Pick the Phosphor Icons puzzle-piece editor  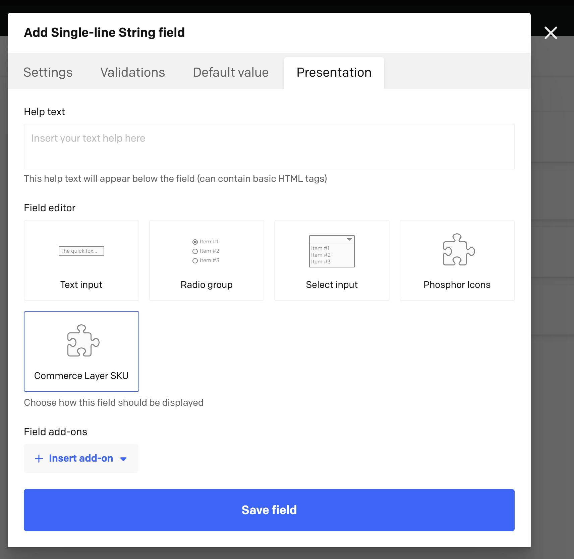coord(457,260)
